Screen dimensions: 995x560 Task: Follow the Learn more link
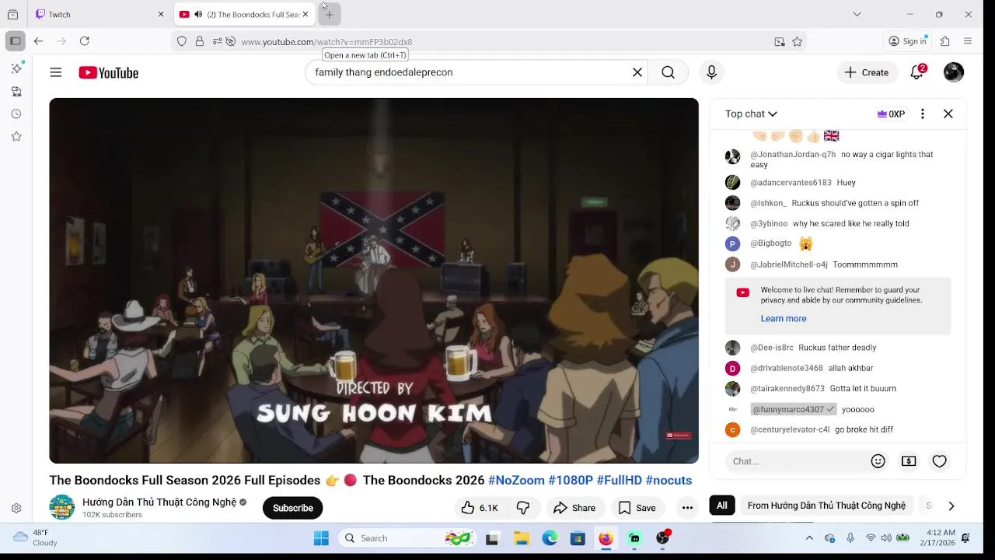(x=784, y=318)
